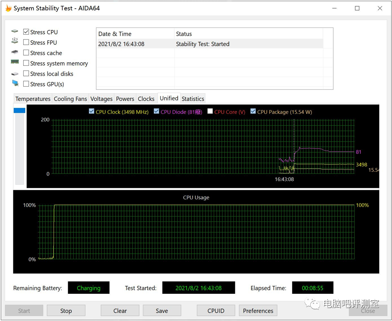392x321 pixels.
Task: Click the monitor icon beside Stress GPU(s)
Action: (x=15, y=83)
